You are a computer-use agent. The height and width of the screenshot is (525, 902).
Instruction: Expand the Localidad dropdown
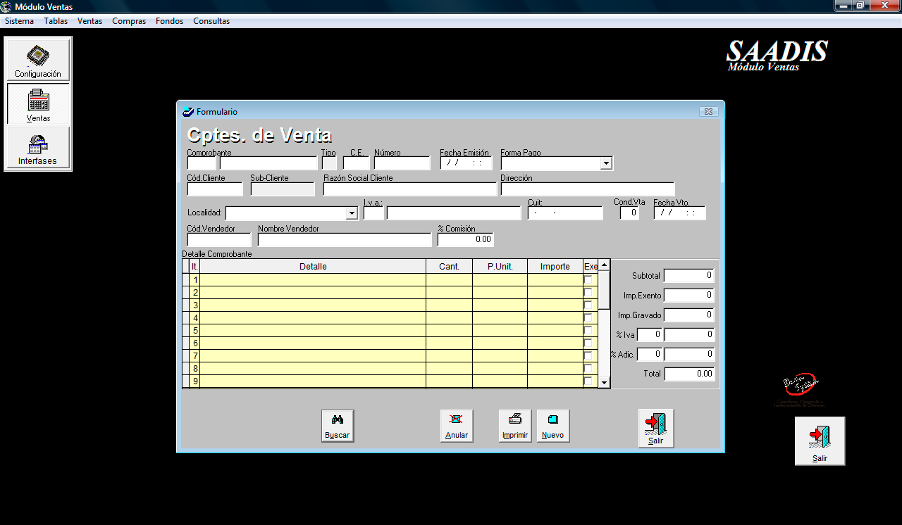click(x=352, y=213)
